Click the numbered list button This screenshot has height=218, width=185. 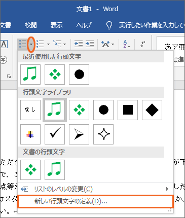(x=40, y=44)
